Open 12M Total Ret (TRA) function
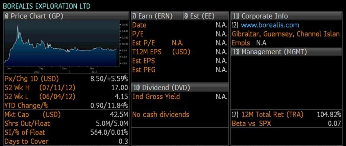 [x=272, y=115]
